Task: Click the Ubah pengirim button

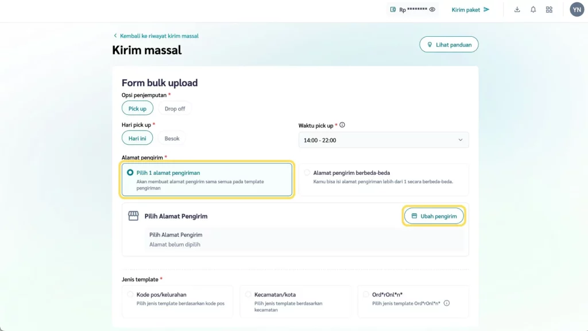Action: pyautogui.click(x=434, y=216)
